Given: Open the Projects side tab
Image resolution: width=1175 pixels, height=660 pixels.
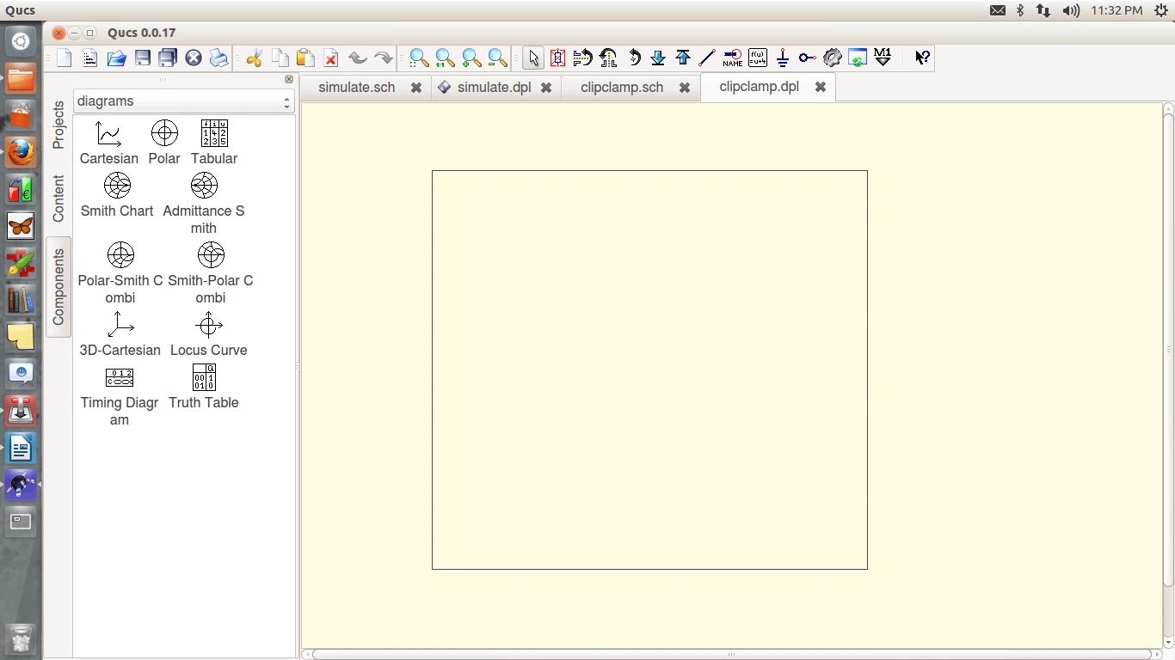Looking at the screenshot, I should (58, 125).
